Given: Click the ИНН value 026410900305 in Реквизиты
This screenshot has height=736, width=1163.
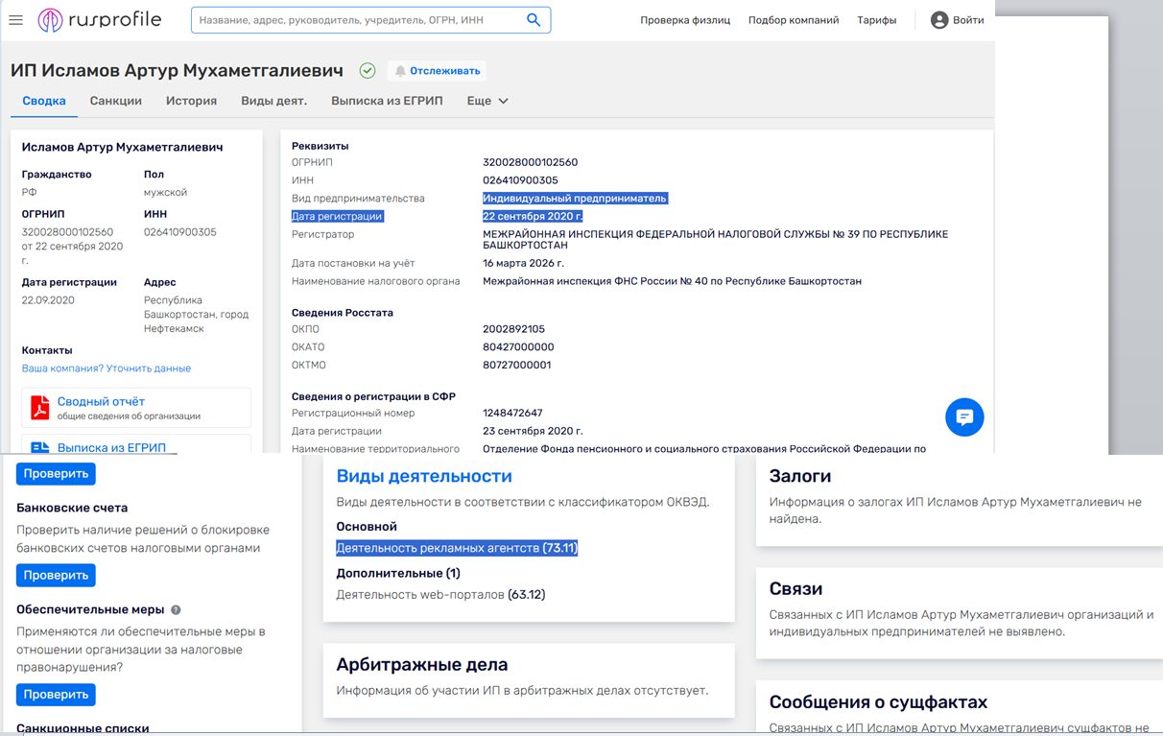Looking at the screenshot, I should [520, 180].
